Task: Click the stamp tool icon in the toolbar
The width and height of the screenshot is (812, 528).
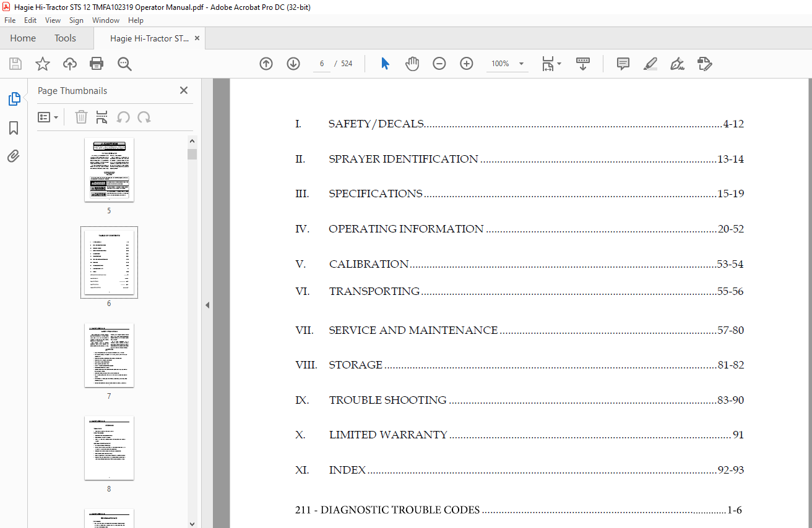Action: [x=704, y=64]
